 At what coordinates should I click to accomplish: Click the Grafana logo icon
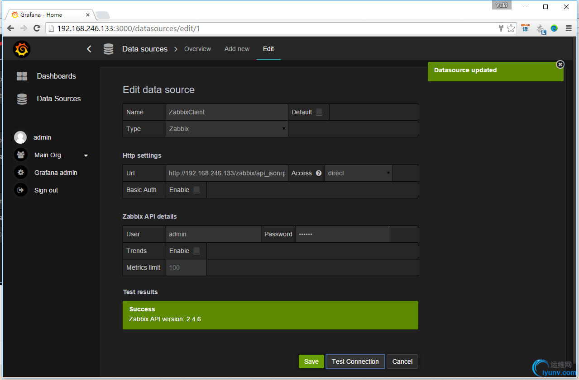22,49
